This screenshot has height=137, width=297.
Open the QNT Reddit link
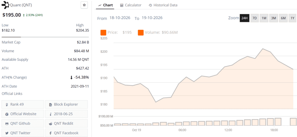[x=66, y=124]
